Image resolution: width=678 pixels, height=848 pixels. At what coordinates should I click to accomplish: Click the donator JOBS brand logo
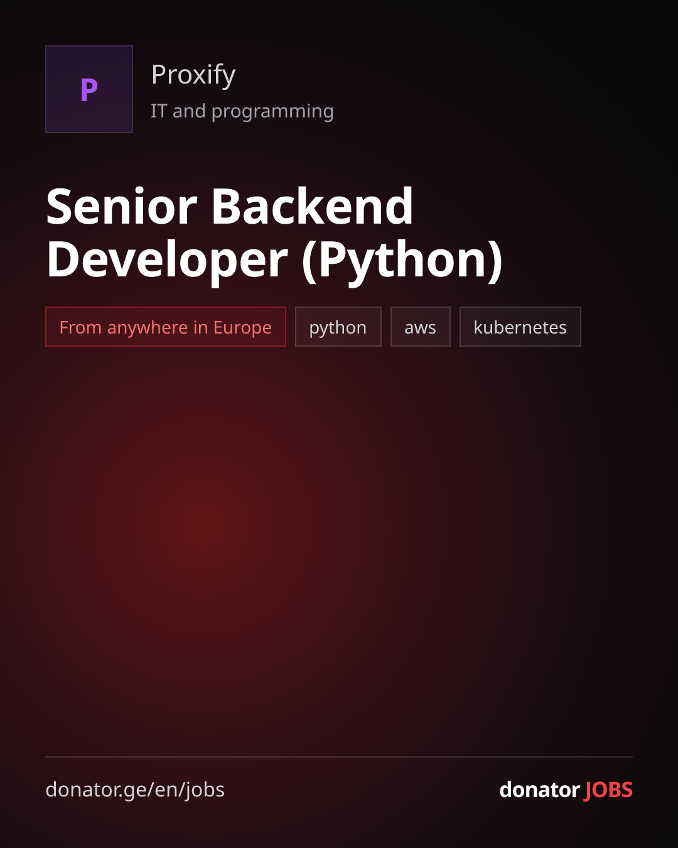(x=566, y=790)
